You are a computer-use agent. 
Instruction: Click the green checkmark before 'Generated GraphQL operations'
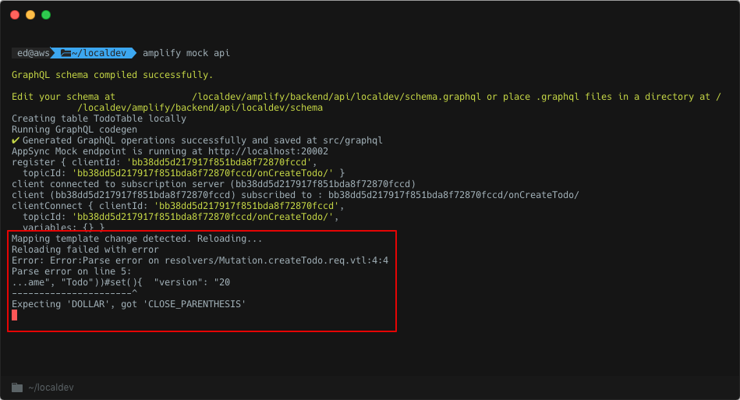pos(16,140)
